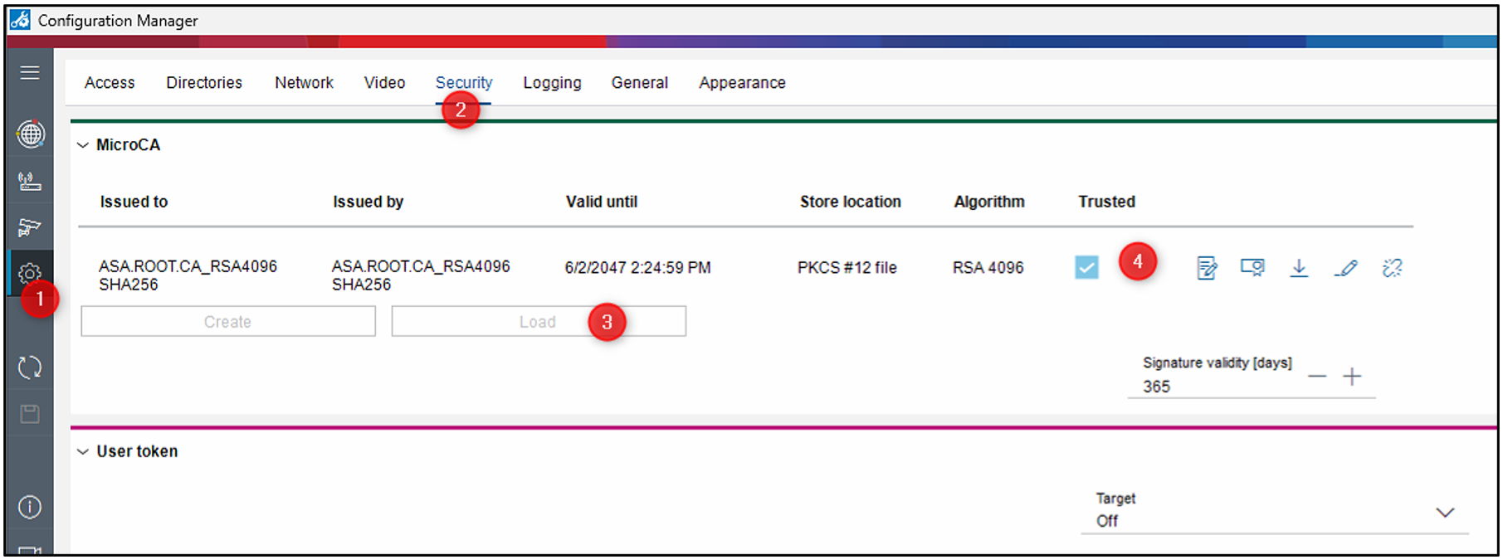This screenshot has height=560, width=1503.
Task: Download the ASA.ROOT.CA certificate
Action: pos(1299,268)
